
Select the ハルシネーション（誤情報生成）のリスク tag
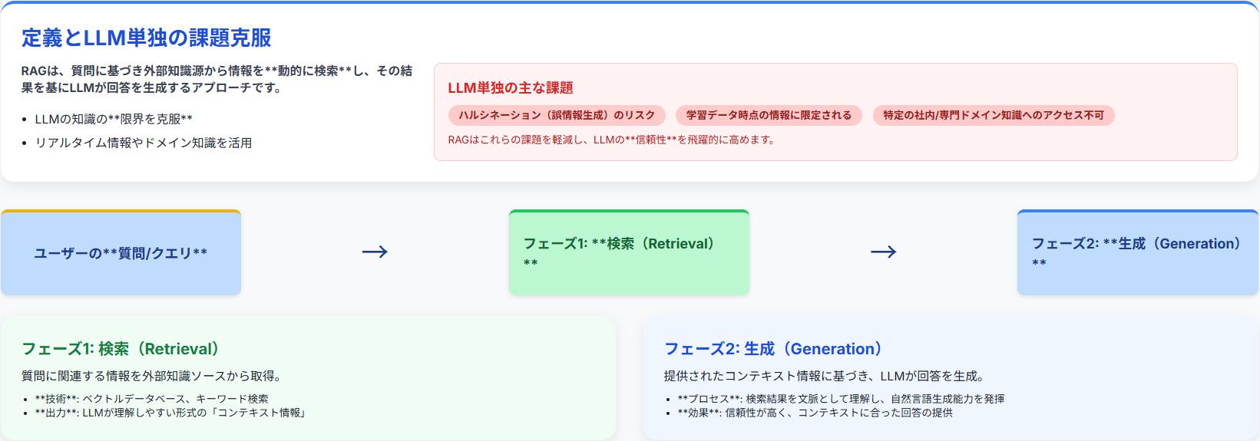[x=557, y=115]
